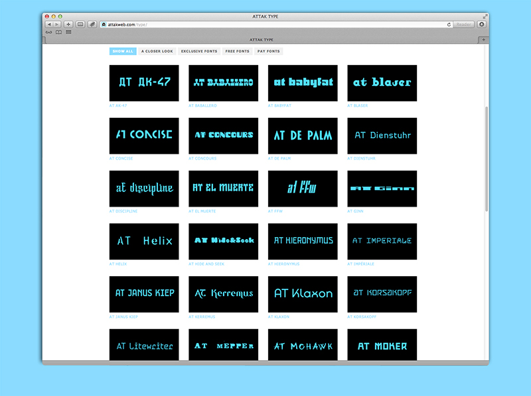Open the AT Hide&Seek font thumbnail
The width and height of the screenshot is (531, 396).
coord(223,242)
